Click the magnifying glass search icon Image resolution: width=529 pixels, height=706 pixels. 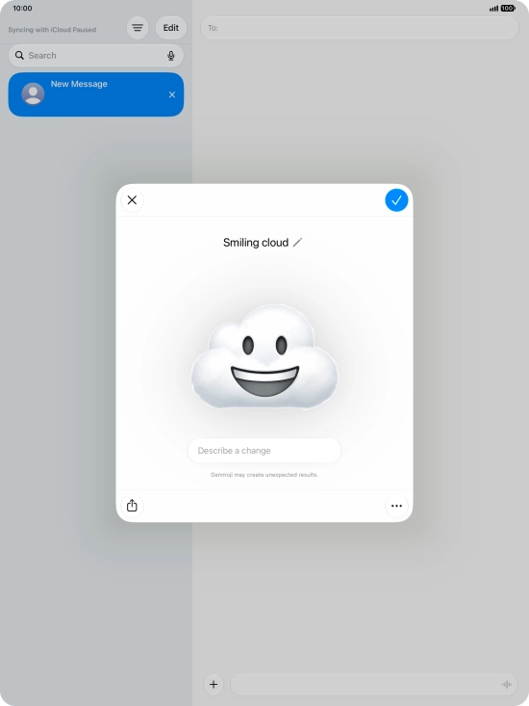coord(19,55)
